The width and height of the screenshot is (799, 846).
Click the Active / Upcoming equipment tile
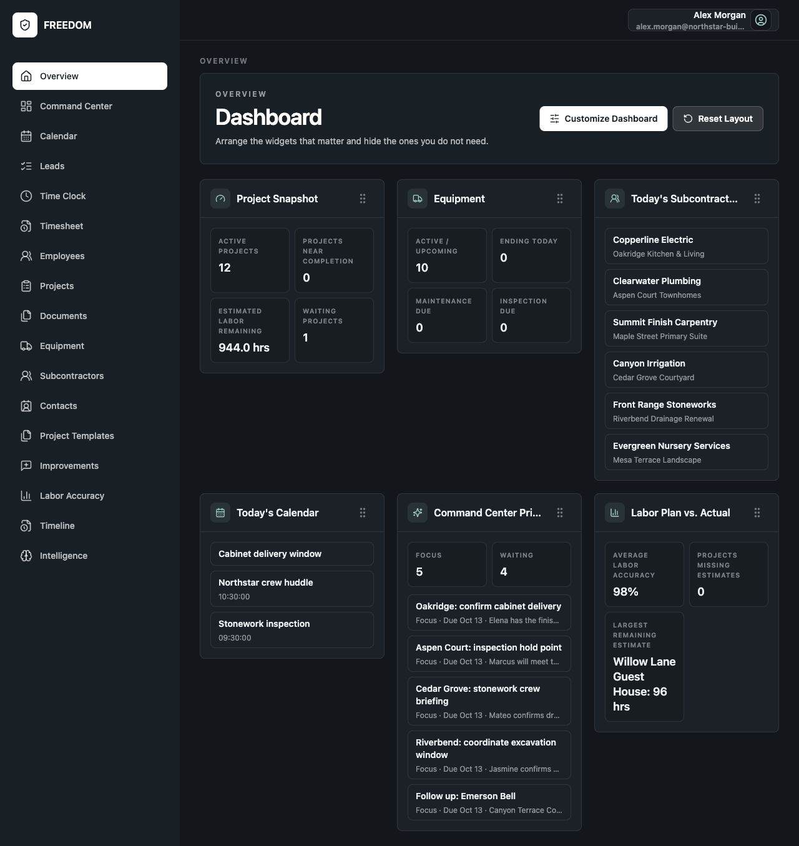pyautogui.click(x=447, y=255)
